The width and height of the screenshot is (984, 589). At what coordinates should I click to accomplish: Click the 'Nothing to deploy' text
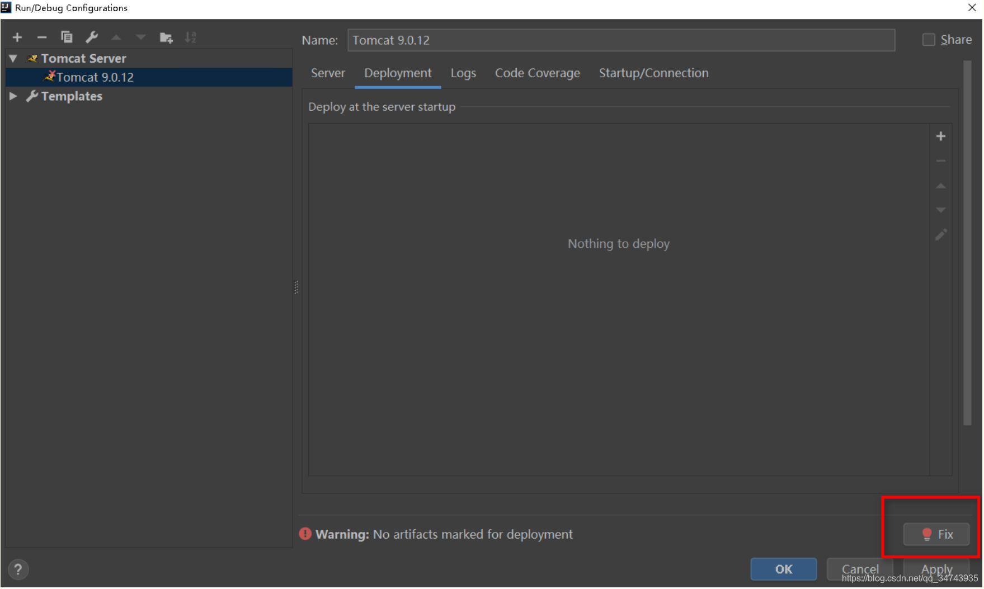[619, 244]
